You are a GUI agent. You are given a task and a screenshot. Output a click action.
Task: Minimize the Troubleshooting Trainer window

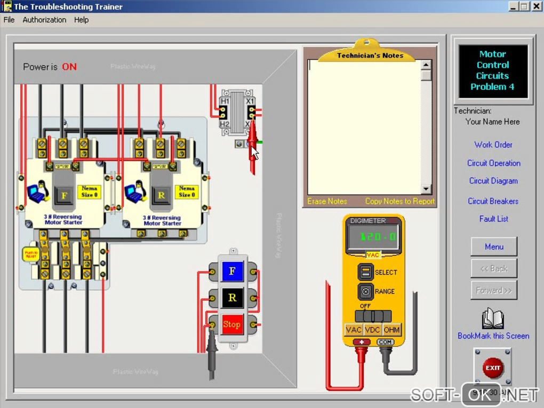point(513,6)
